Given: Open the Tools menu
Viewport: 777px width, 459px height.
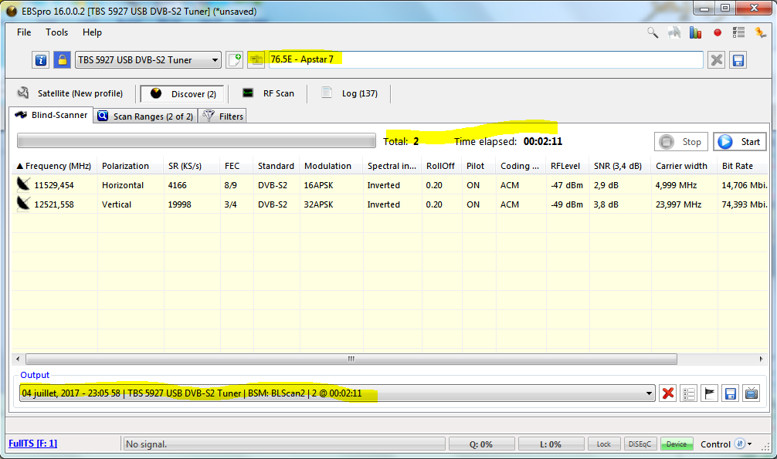Looking at the screenshot, I should coord(56,32).
